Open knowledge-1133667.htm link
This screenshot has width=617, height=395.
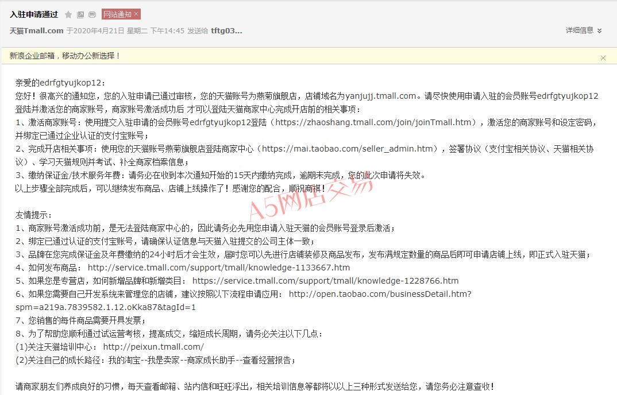(x=219, y=268)
